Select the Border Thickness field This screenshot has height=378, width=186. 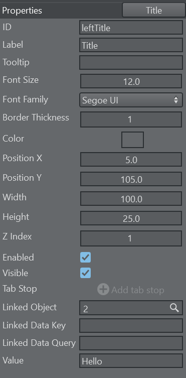[131, 119]
